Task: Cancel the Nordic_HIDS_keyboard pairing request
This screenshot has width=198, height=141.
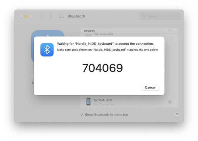Action: pyautogui.click(x=150, y=88)
